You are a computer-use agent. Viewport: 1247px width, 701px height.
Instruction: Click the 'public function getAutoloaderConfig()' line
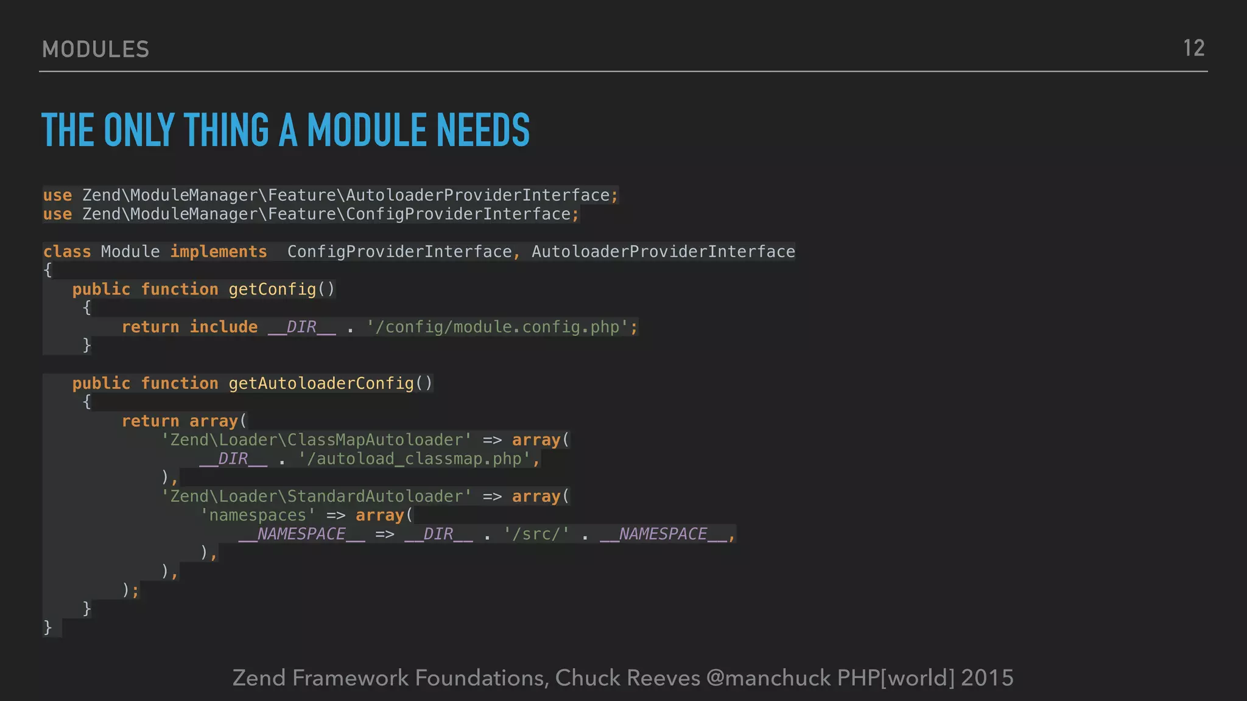pyautogui.click(x=252, y=383)
